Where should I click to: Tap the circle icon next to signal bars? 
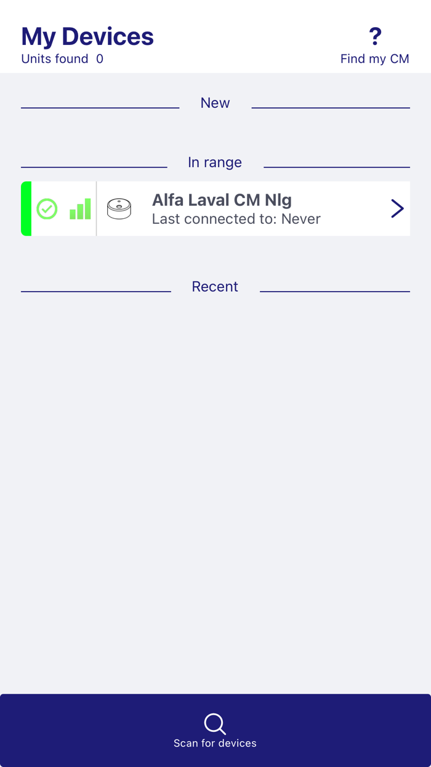tap(47, 208)
